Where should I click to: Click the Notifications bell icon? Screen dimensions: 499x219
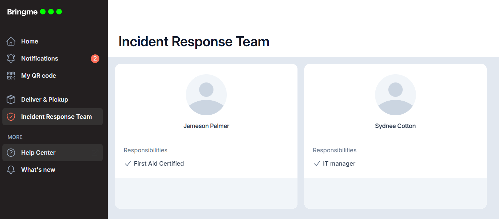[x=11, y=59]
